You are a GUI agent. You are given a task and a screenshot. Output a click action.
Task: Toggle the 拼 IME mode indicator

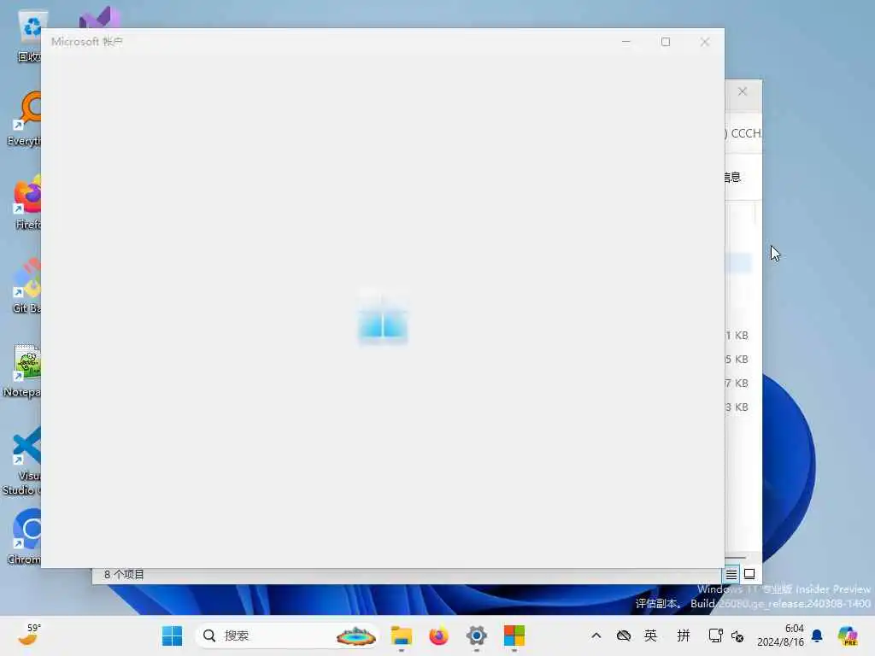[x=684, y=635]
